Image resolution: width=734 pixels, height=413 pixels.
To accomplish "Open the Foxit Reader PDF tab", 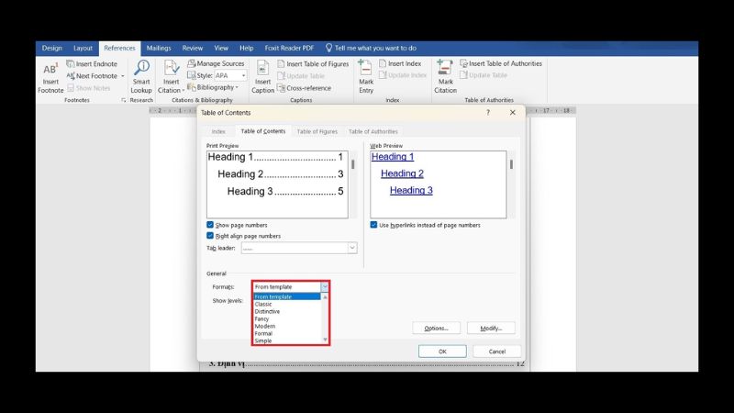I will pyautogui.click(x=289, y=48).
